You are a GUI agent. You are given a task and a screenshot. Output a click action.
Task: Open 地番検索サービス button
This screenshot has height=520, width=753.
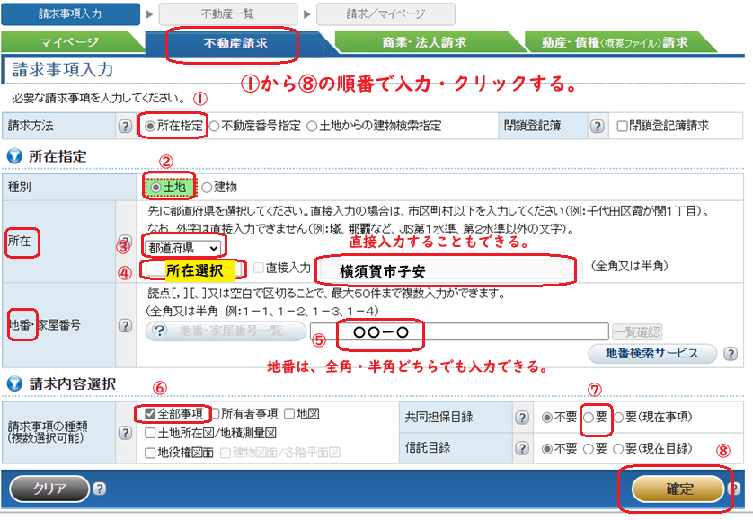coord(652,353)
